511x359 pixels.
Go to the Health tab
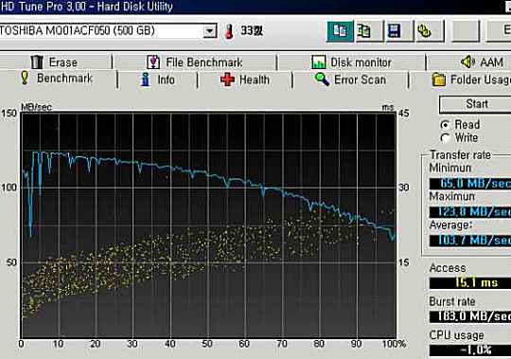pyautogui.click(x=245, y=80)
